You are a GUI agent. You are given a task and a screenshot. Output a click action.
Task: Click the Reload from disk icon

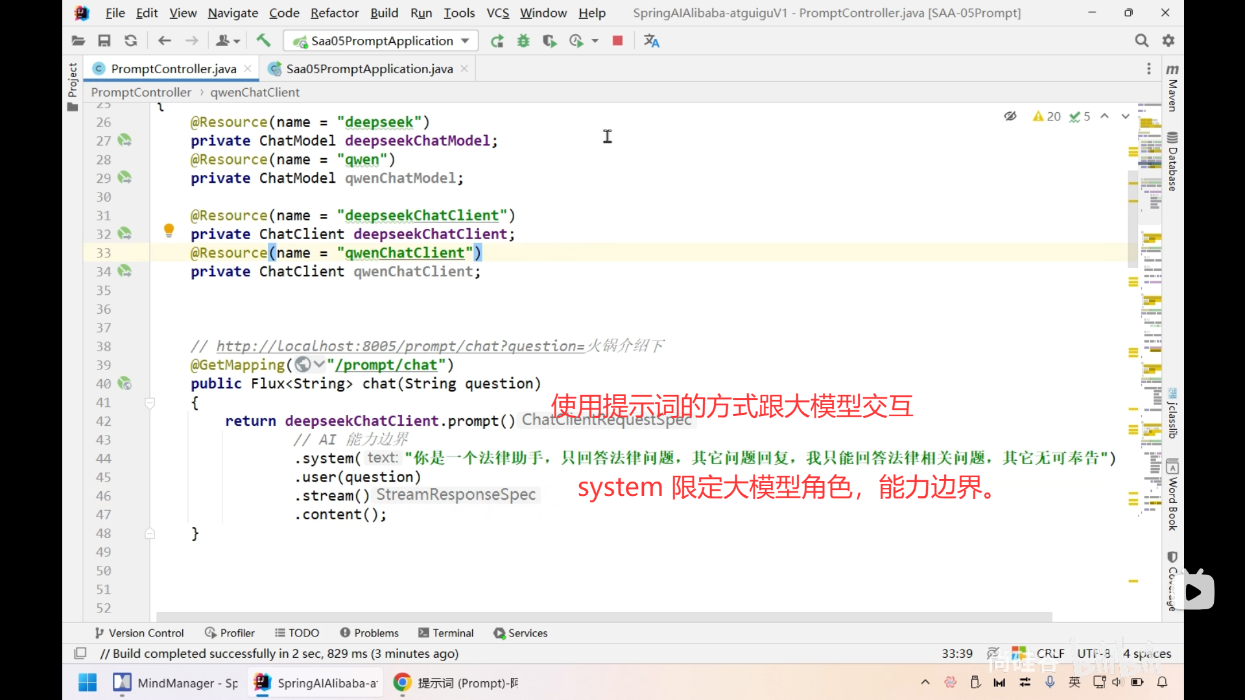pyautogui.click(x=130, y=41)
